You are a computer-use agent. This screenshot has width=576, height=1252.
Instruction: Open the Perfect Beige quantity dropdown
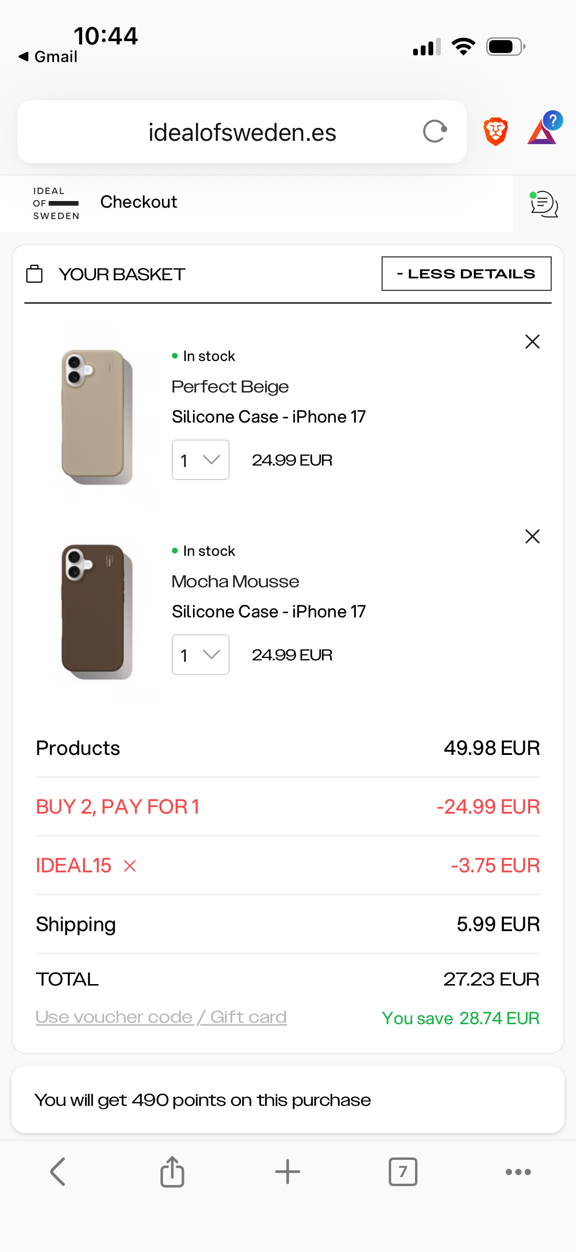(x=200, y=460)
